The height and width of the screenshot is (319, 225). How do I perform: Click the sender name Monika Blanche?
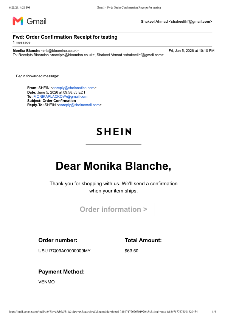pyautogui.click(x=26, y=51)
